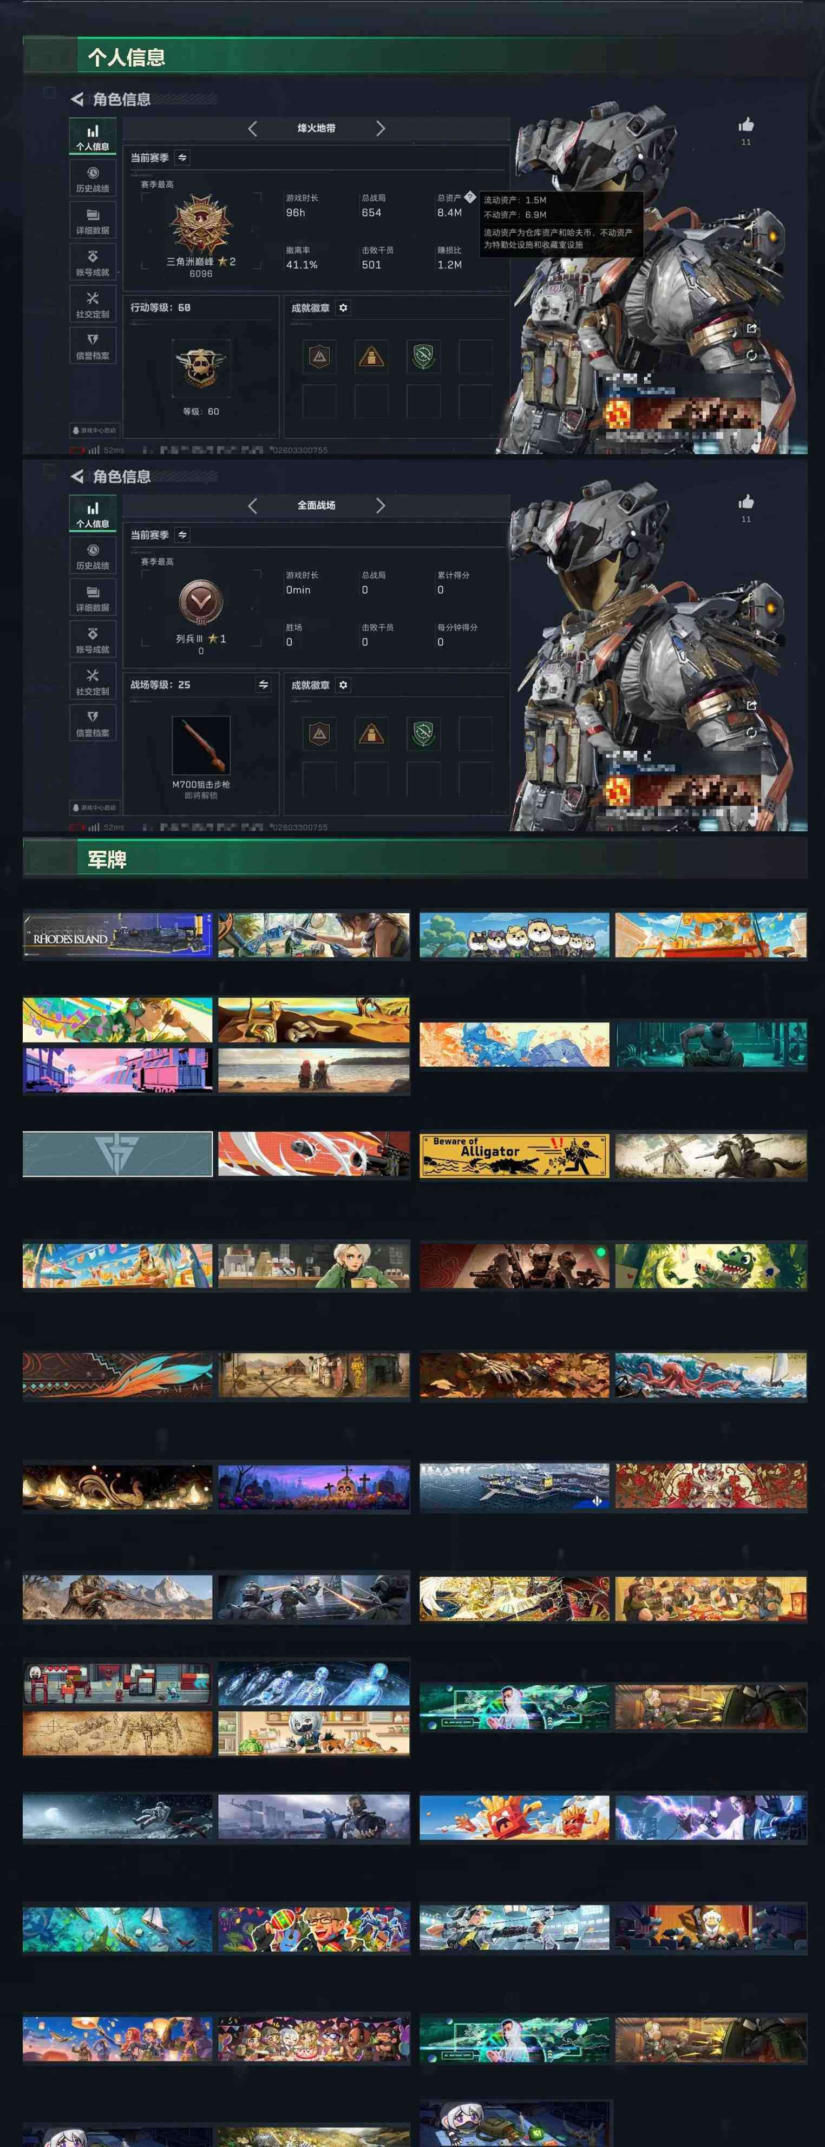Screen dimensions: 825x2147
Task: Click the left chevron beside 烽火地带
Action: point(252,128)
